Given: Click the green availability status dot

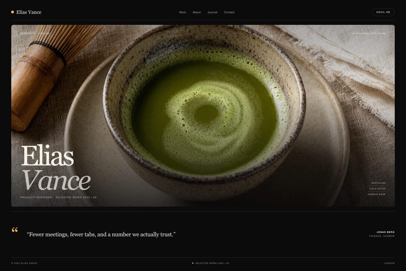Looking at the screenshot, I should tap(354, 34).
